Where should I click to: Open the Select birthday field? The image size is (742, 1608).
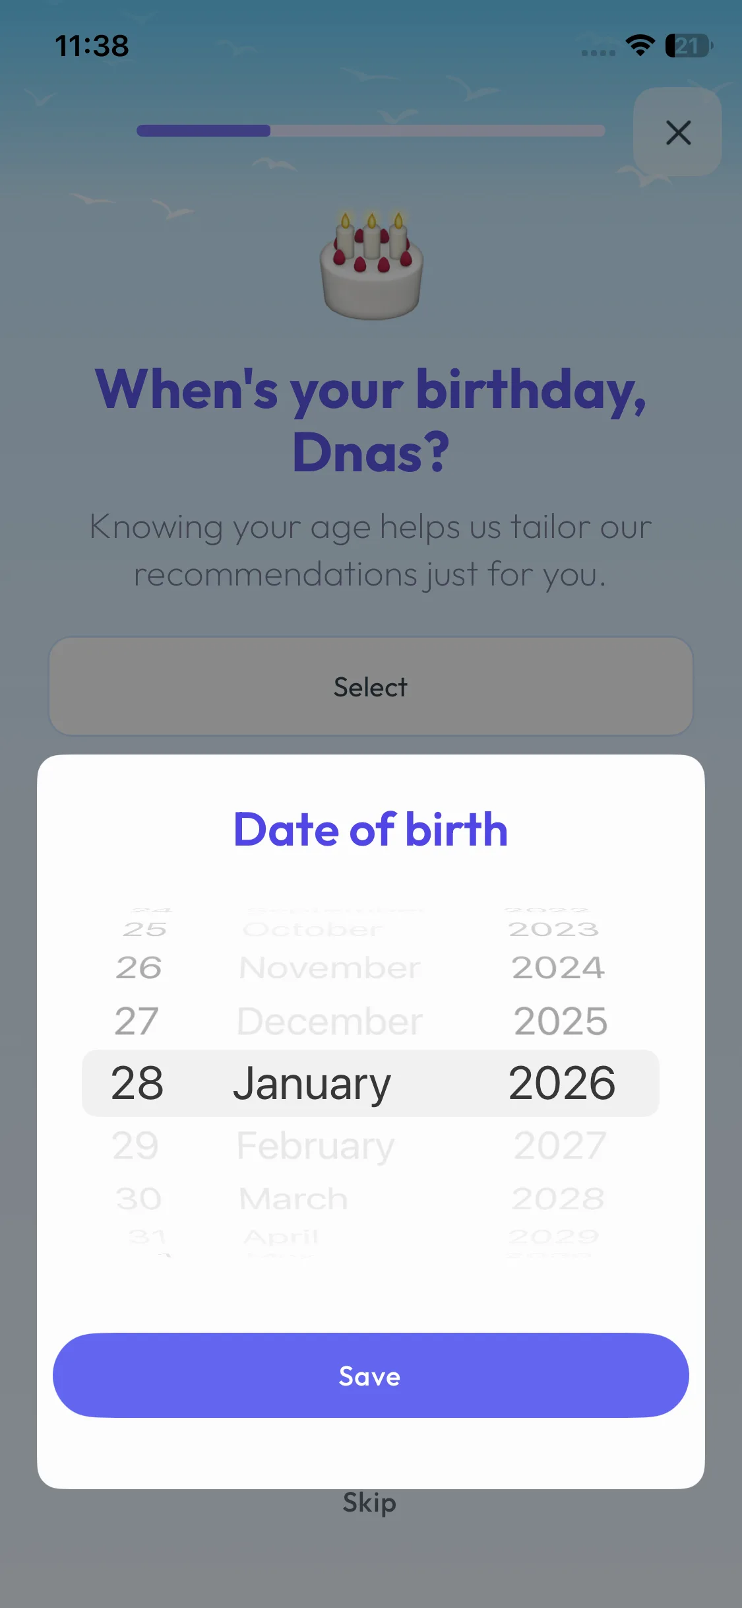coord(371,687)
